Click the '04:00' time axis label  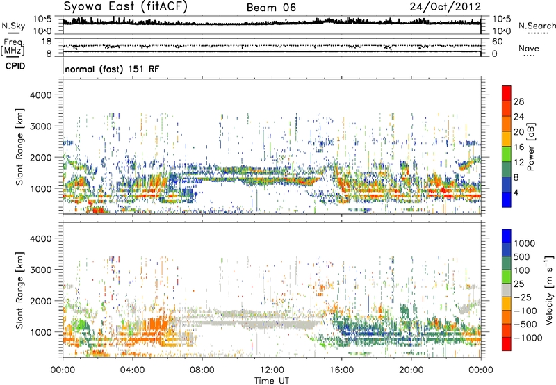pos(133,370)
